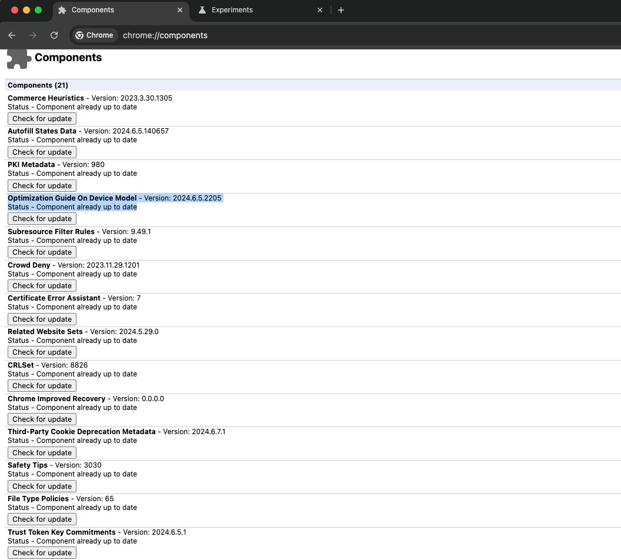The width and height of the screenshot is (621, 560).
Task: Click the forward navigation arrow
Action: 33,35
